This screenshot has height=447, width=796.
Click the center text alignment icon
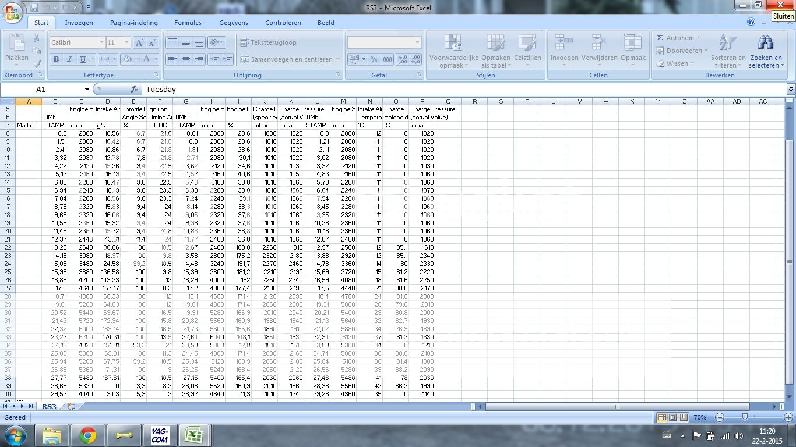[185, 59]
